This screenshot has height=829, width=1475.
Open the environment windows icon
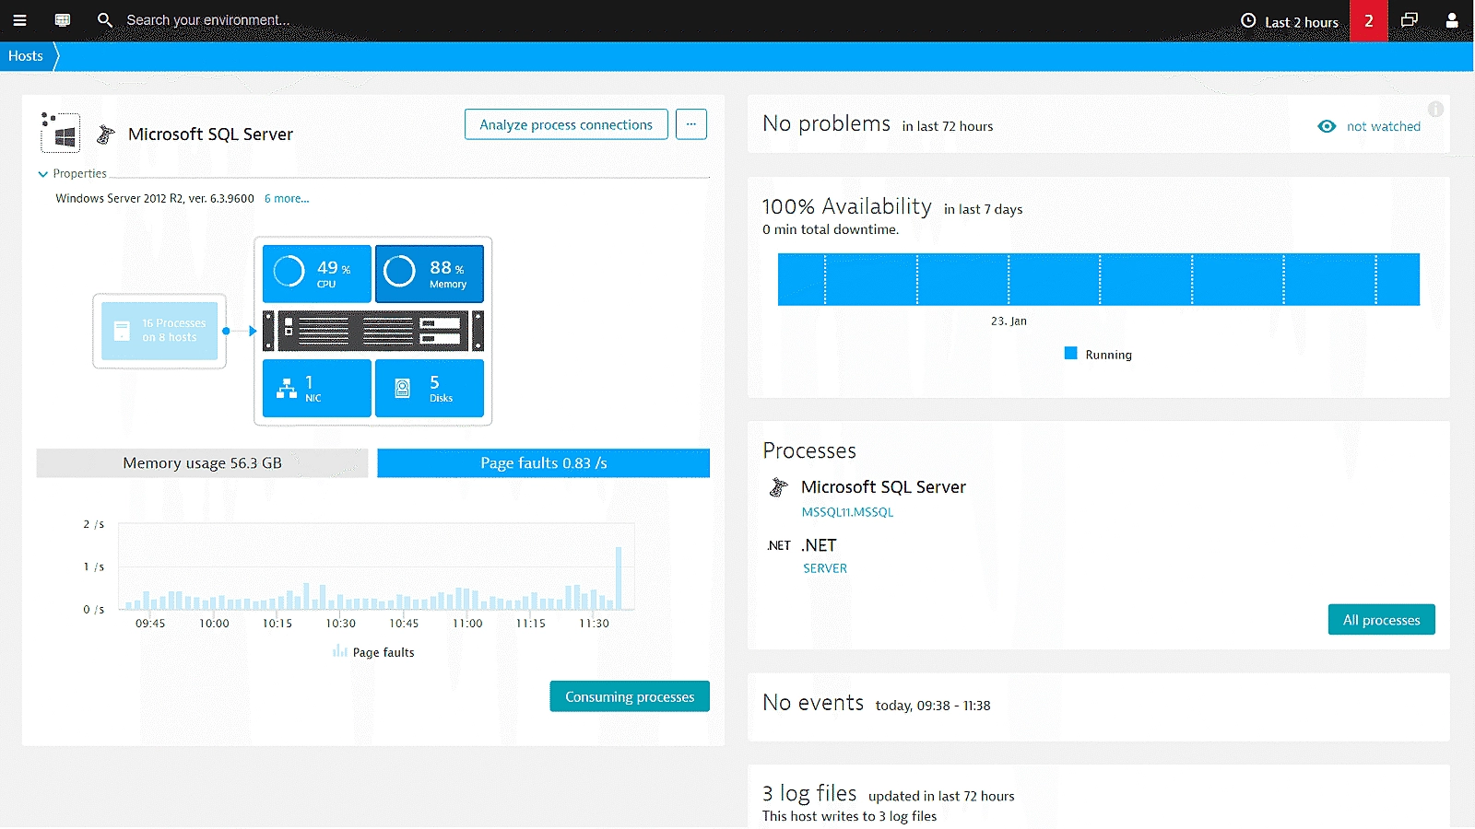[1410, 20]
